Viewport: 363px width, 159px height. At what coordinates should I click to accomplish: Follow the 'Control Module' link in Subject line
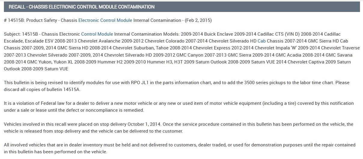(x=97, y=34)
